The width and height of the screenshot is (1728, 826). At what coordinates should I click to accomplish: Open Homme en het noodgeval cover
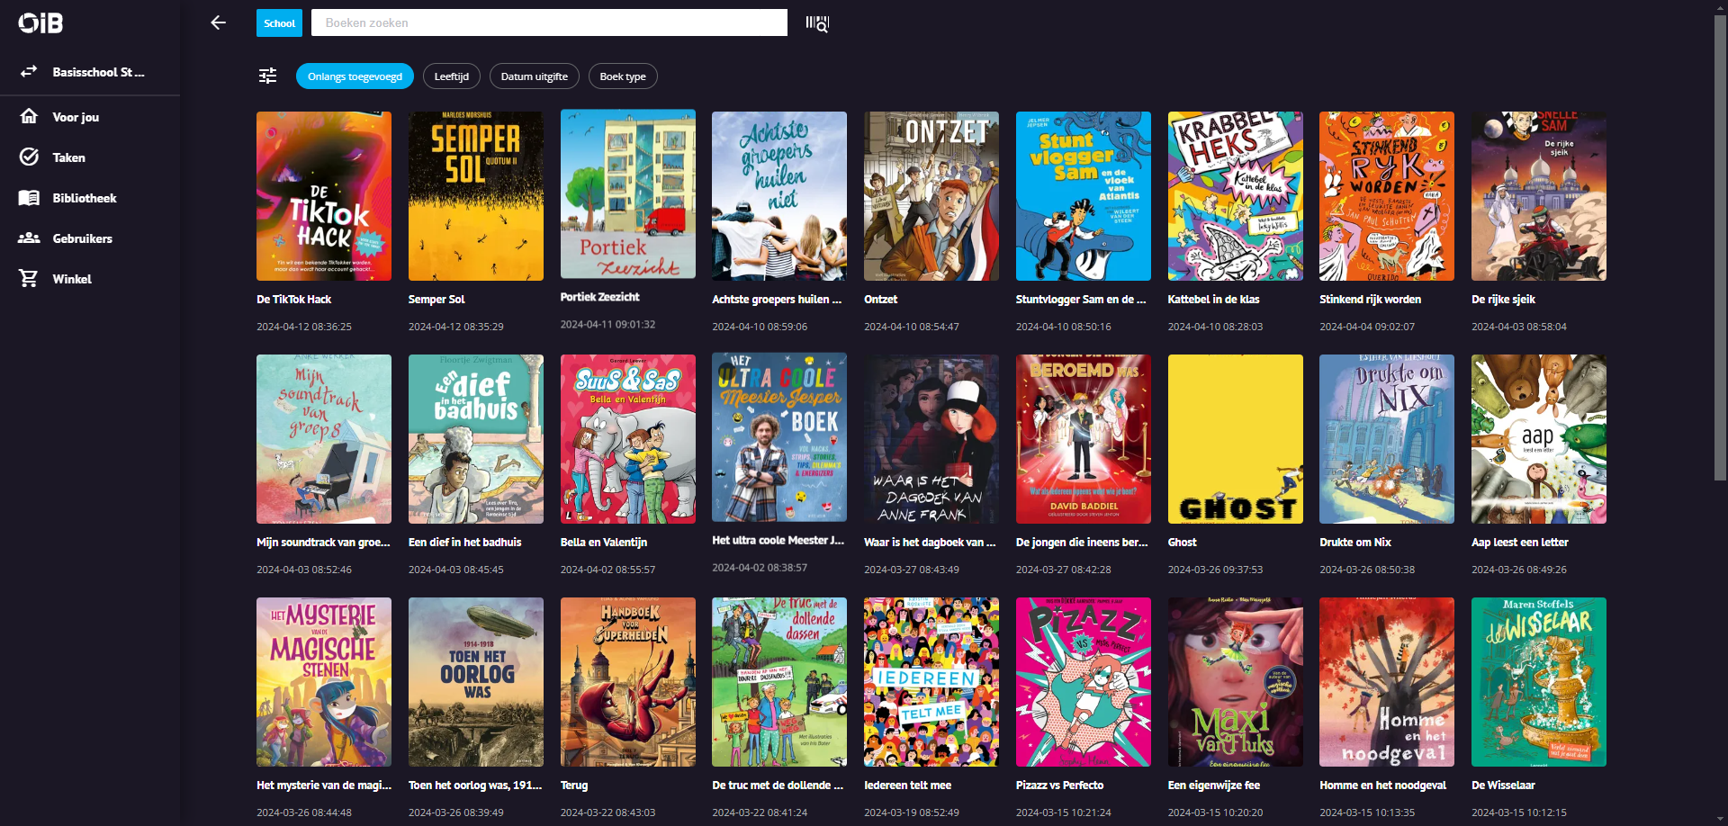1387,682
